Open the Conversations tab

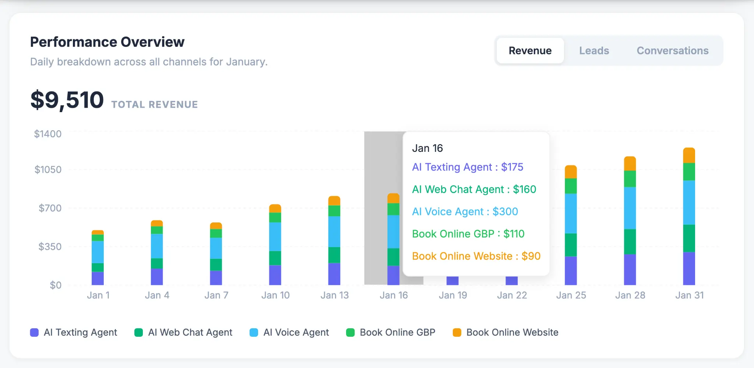pyautogui.click(x=673, y=51)
